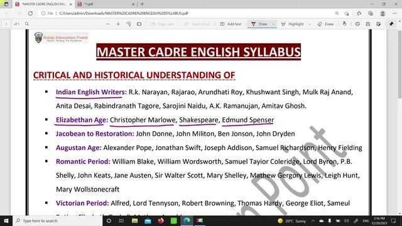Toggle draw with touch
Screen dimensions: 402x226
click(x=345, y=24)
